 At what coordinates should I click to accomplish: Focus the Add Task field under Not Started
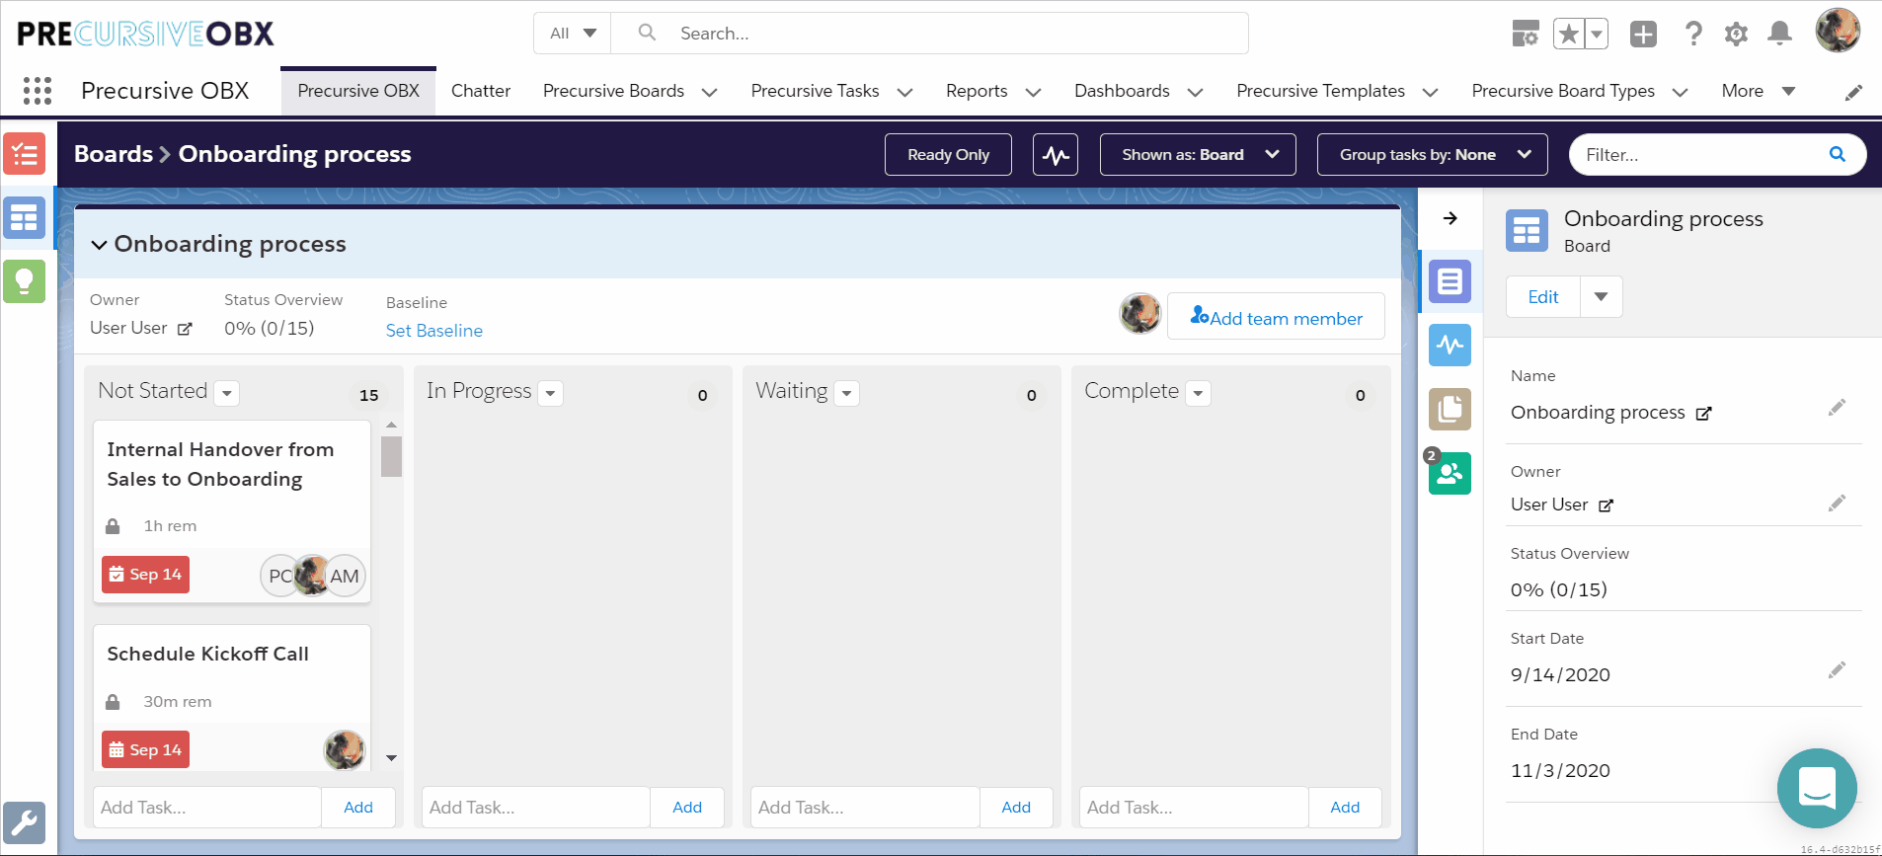[207, 808]
